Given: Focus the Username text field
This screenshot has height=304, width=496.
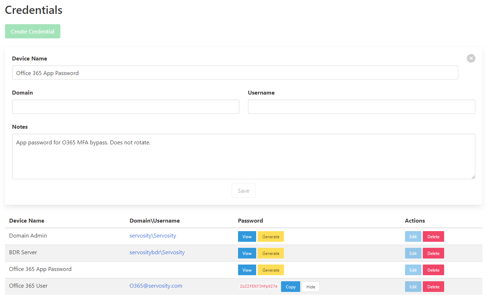Looking at the screenshot, I should [361, 107].
